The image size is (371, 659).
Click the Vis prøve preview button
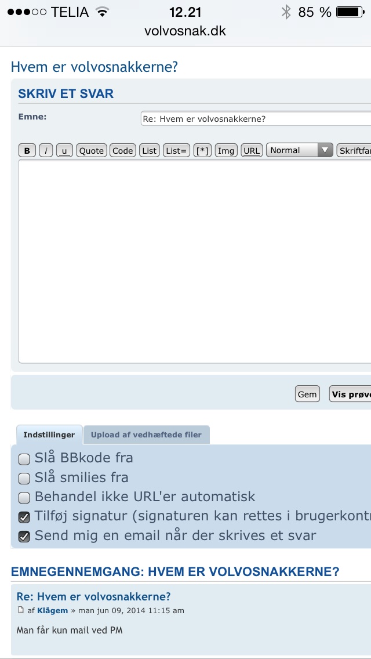click(350, 394)
